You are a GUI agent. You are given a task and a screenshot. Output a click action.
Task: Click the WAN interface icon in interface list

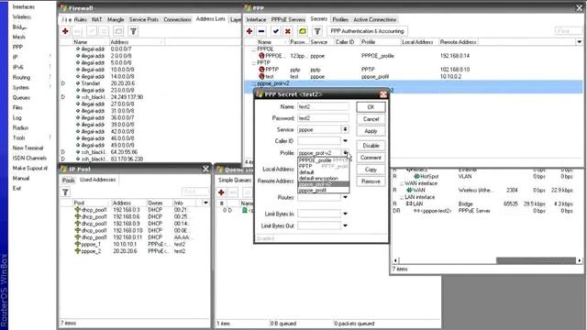409,190
